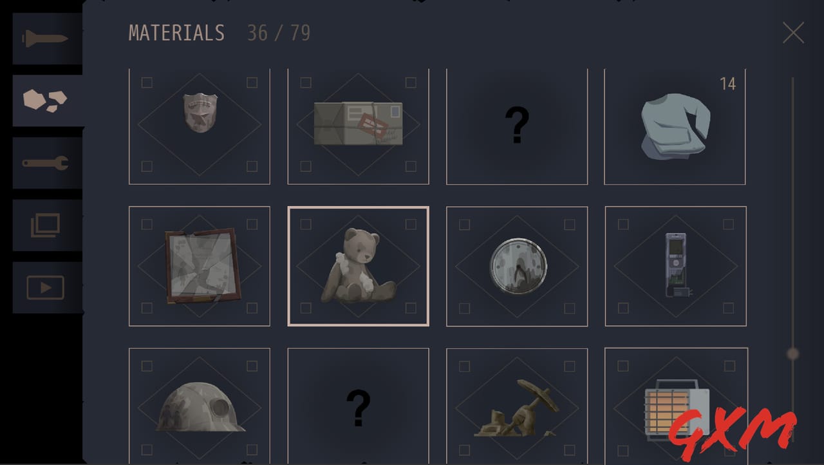This screenshot has width=824, height=465.
Task: Select the old mobile phone item
Action: coord(675,266)
